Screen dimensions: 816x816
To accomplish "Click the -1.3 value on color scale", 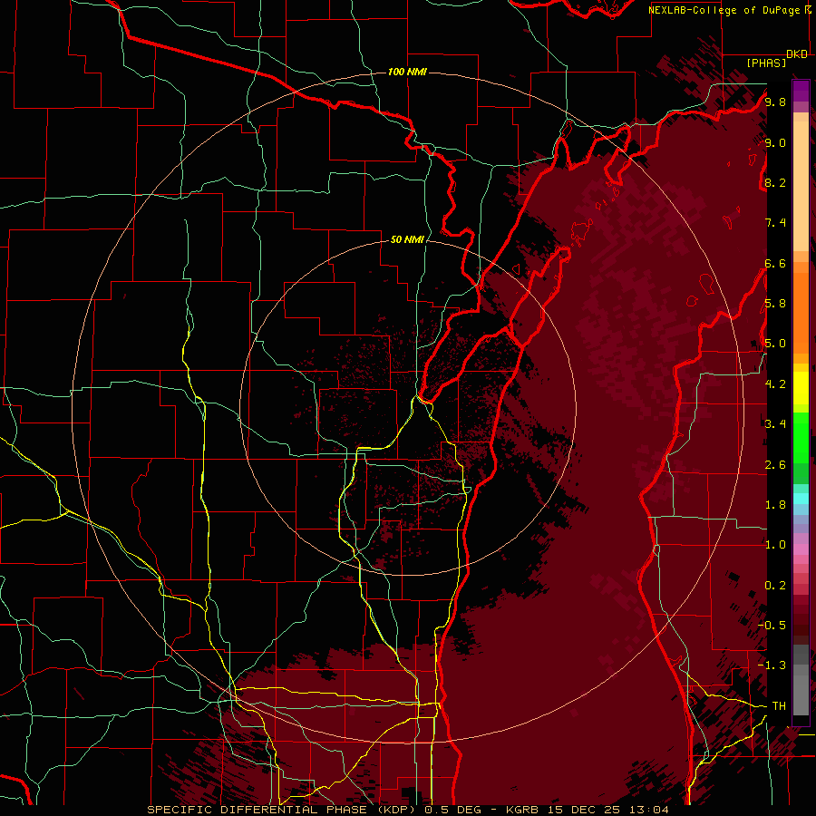I will 772,665.
